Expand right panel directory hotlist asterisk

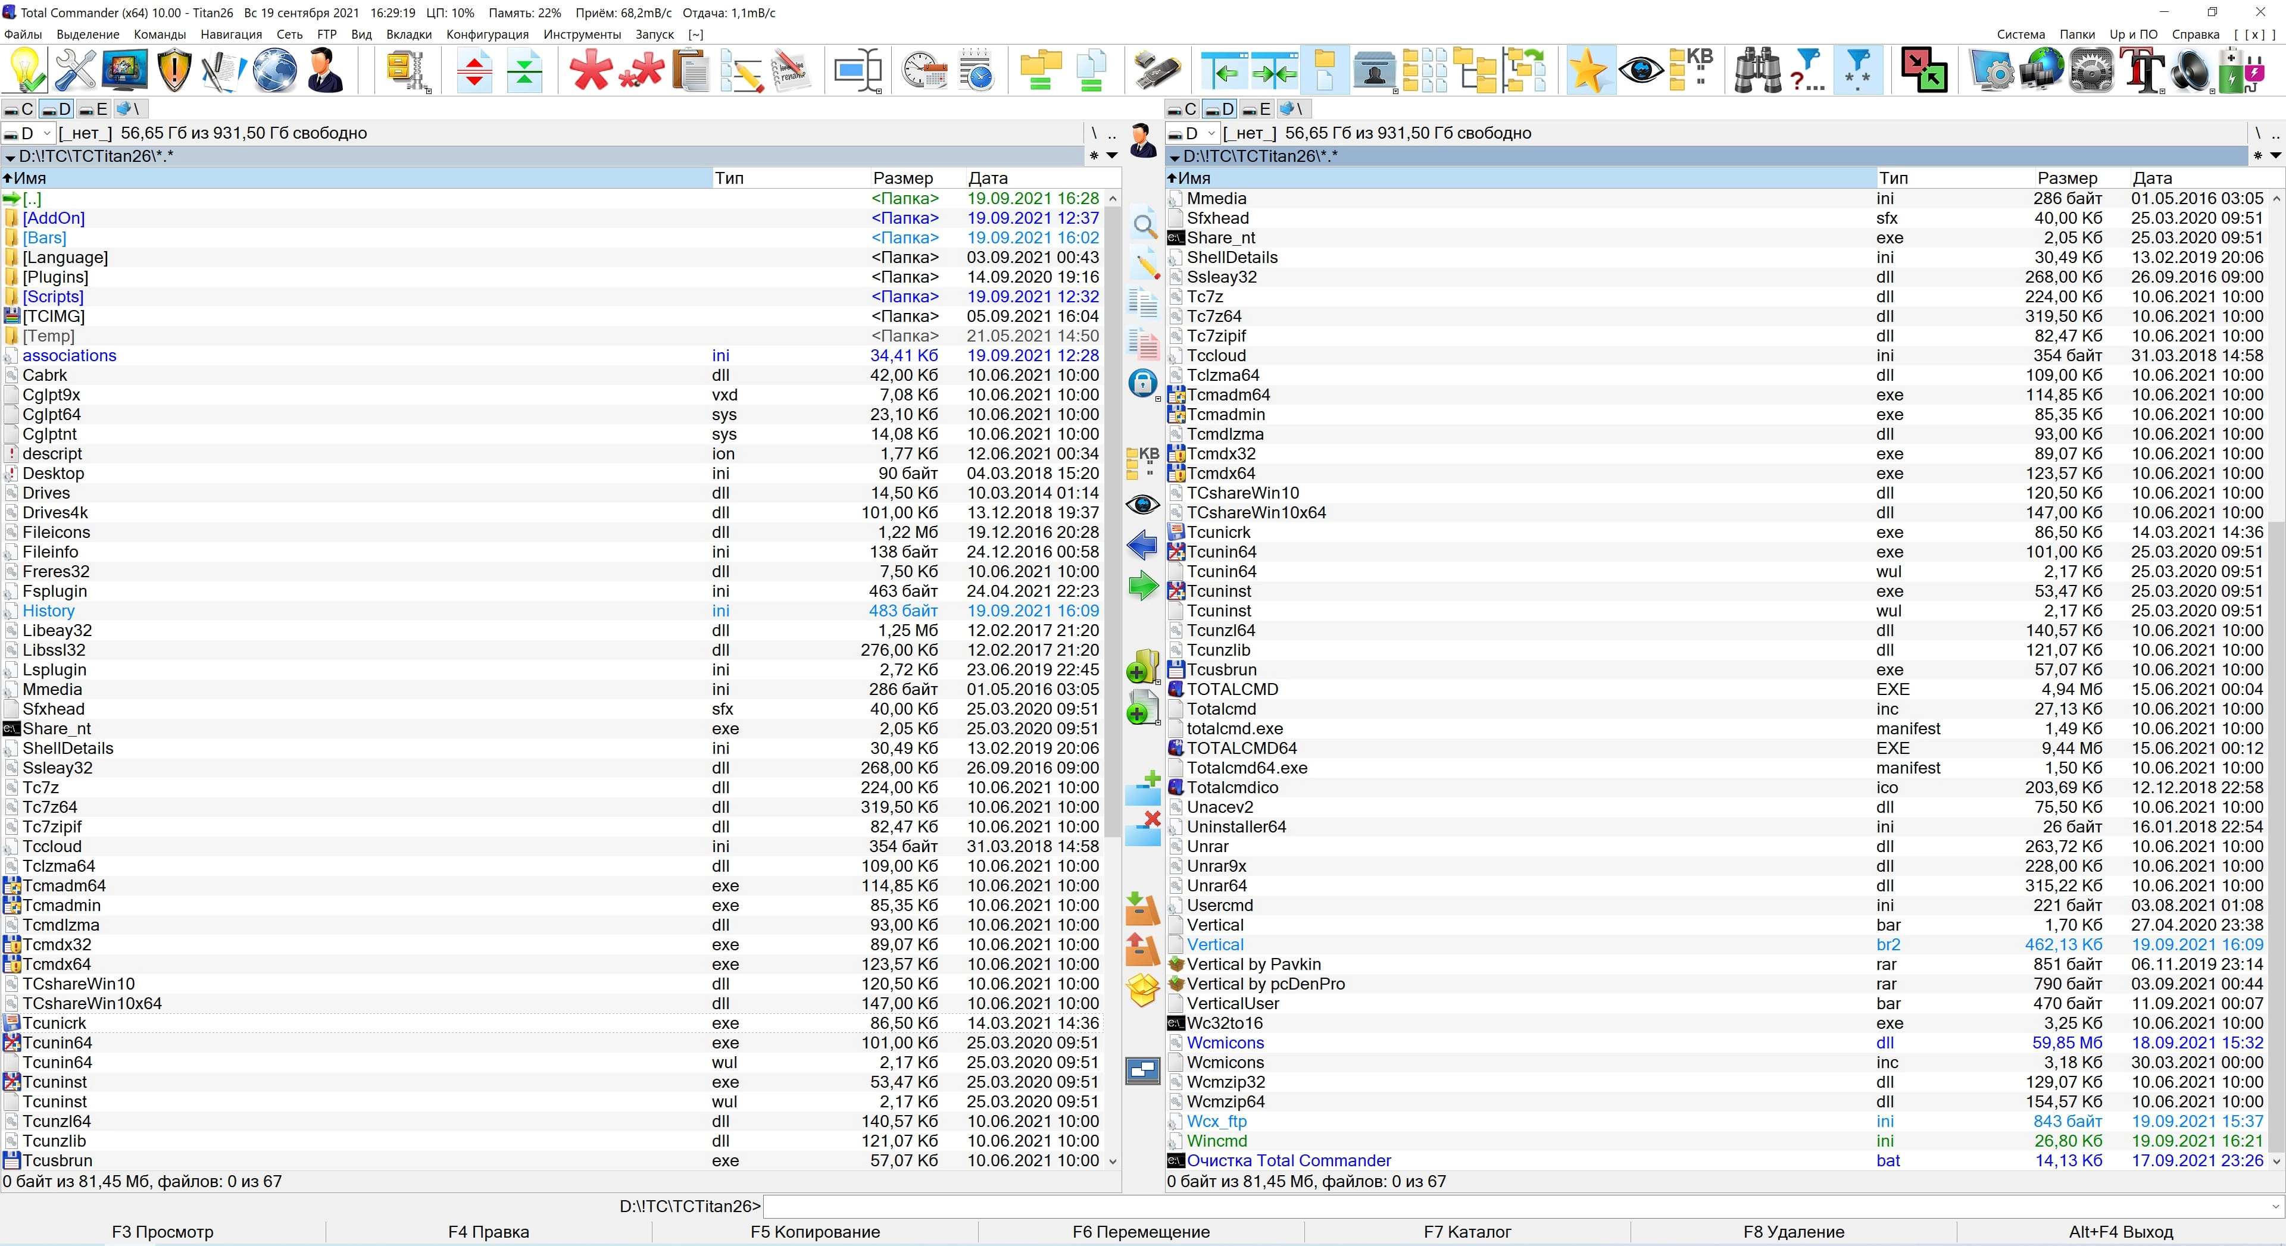click(2257, 156)
